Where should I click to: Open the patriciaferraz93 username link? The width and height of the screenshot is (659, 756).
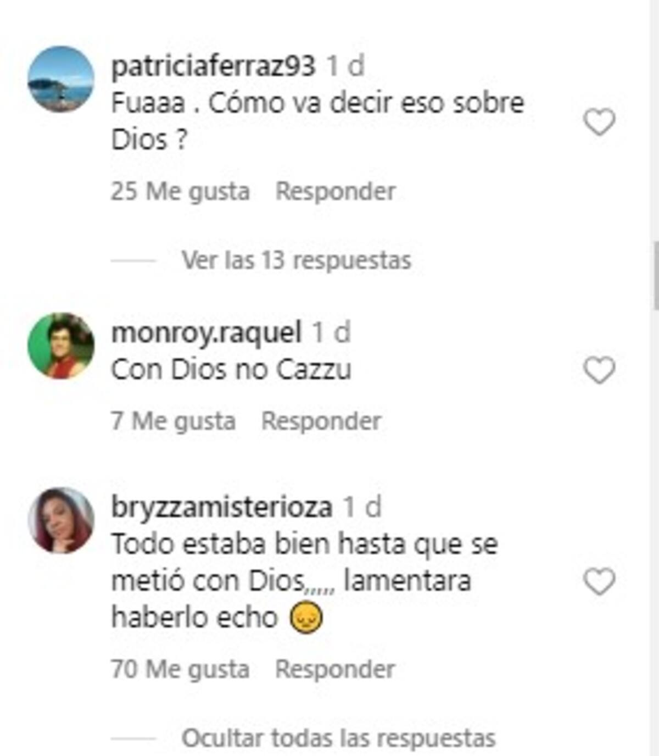tap(213, 66)
